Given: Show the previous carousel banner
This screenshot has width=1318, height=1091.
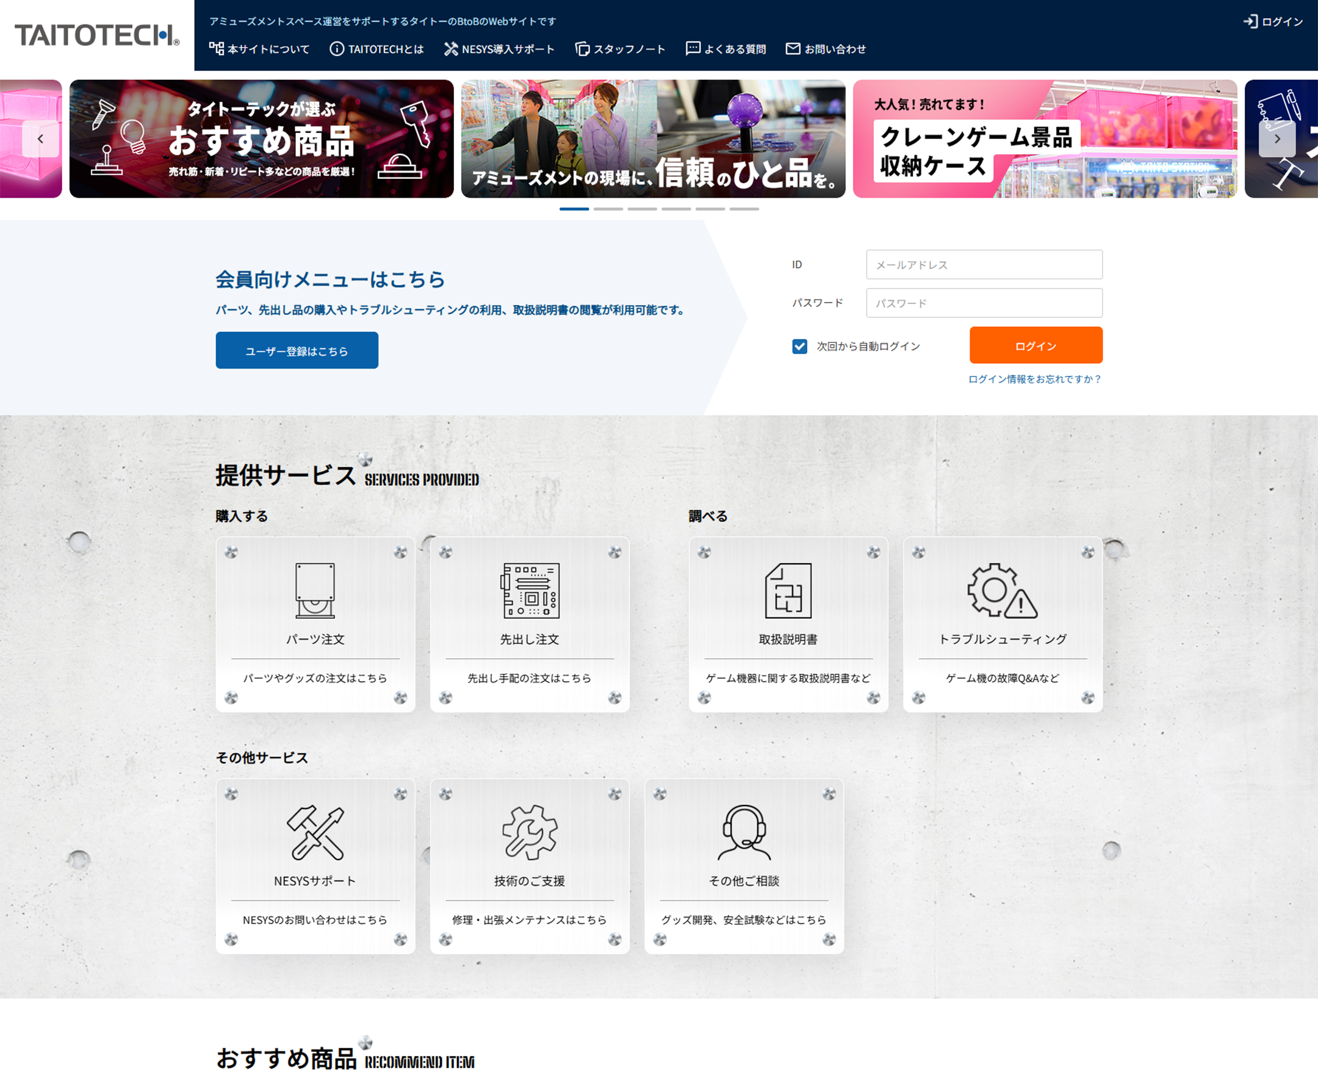Looking at the screenshot, I should coord(40,139).
